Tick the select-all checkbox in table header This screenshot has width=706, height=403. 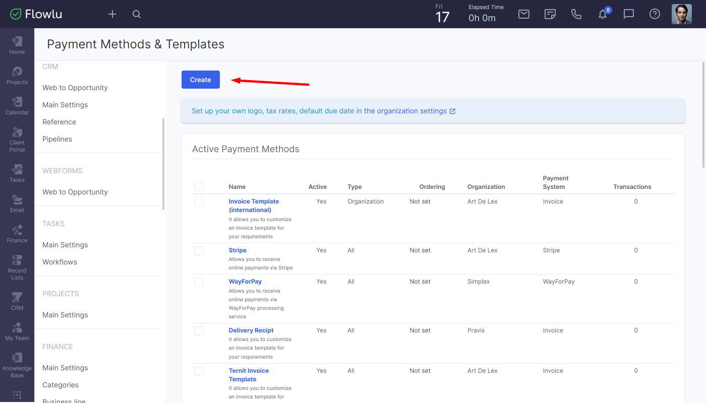199,186
